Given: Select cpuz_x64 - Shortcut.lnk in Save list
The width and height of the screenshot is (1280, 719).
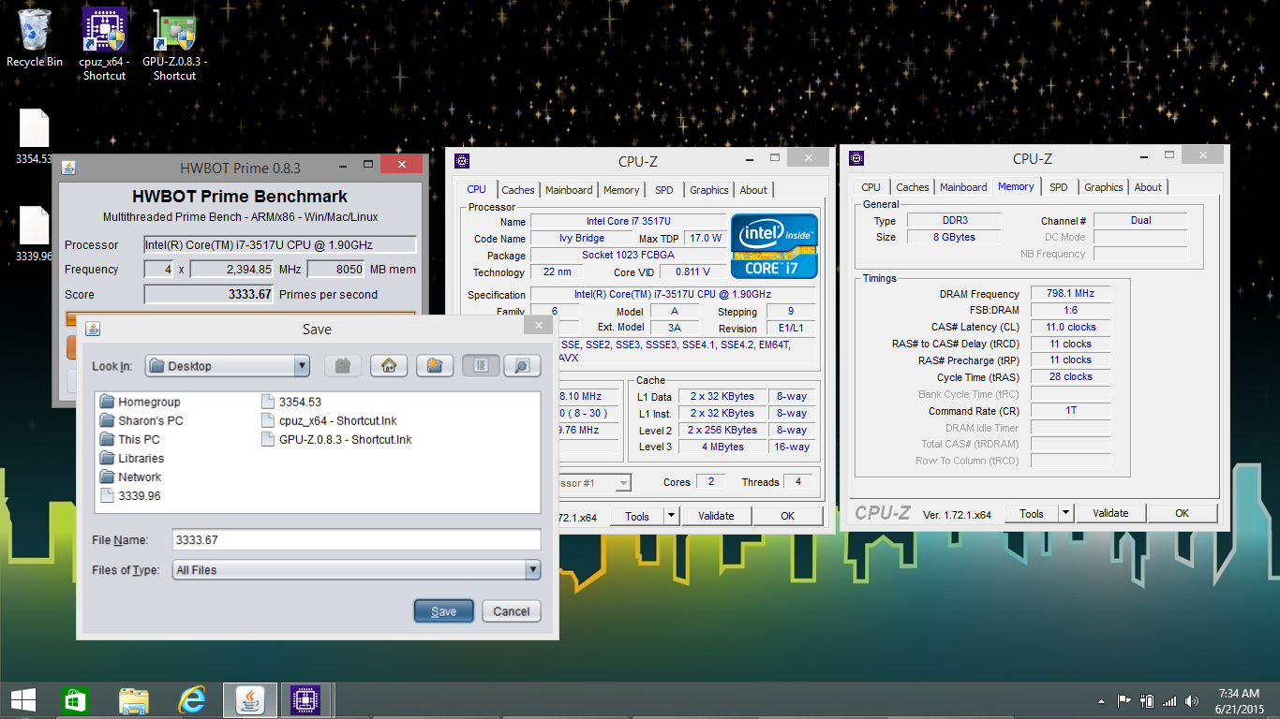Looking at the screenshot, I should [329, 420].
